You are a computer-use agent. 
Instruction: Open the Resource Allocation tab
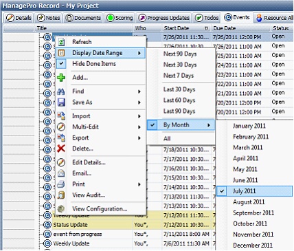pyautogui.click(x=274, y=18)
